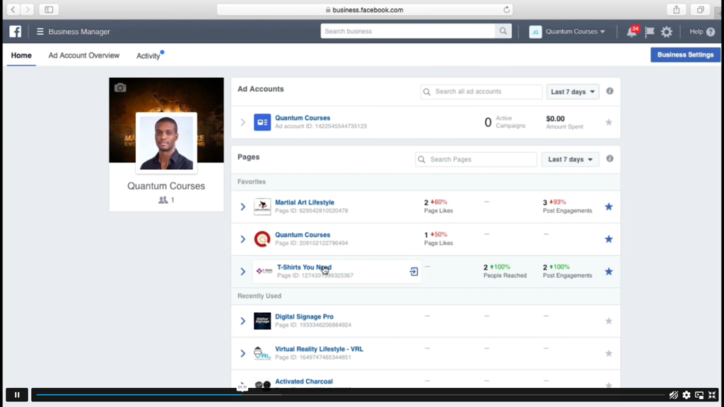
Task: Click the Facebook logo icon
Action: (x=16, y=31)
